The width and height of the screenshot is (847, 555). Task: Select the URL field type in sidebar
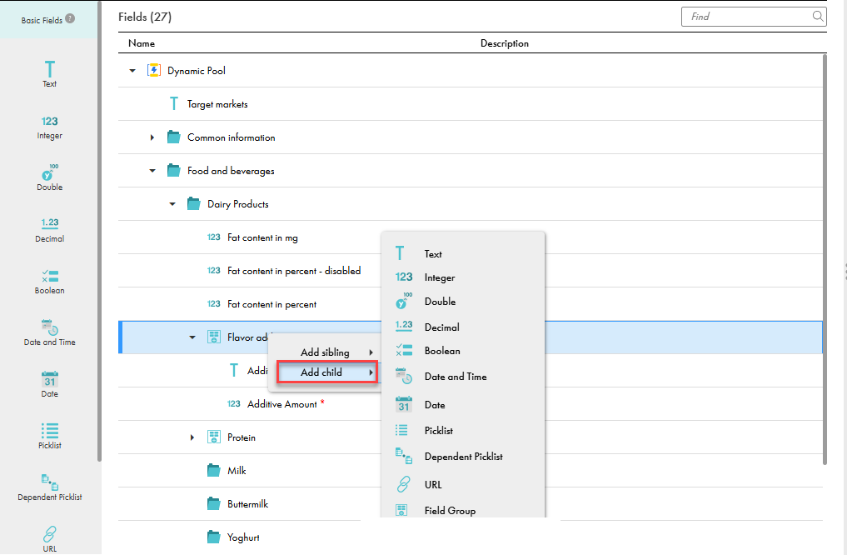49,539
